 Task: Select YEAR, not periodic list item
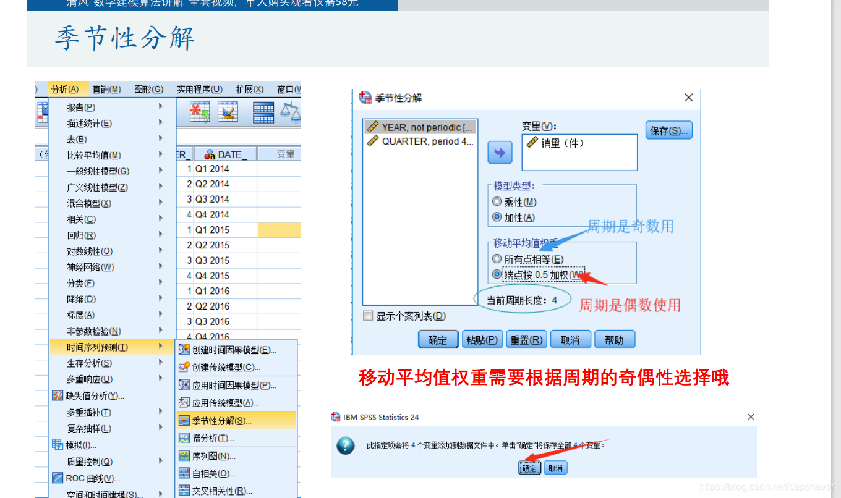click(x=420, y=127)
